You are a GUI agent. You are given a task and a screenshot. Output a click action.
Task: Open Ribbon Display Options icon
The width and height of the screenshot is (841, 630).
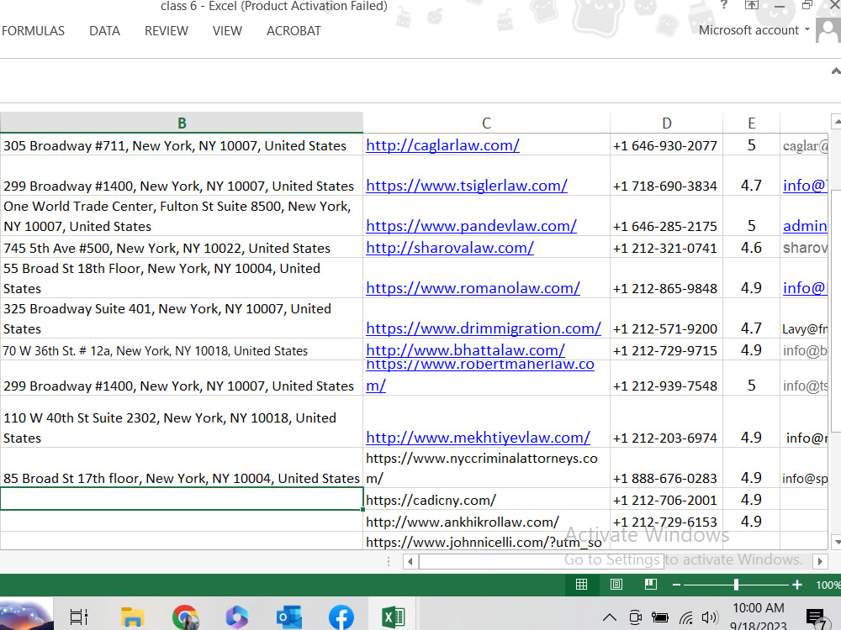752,5
